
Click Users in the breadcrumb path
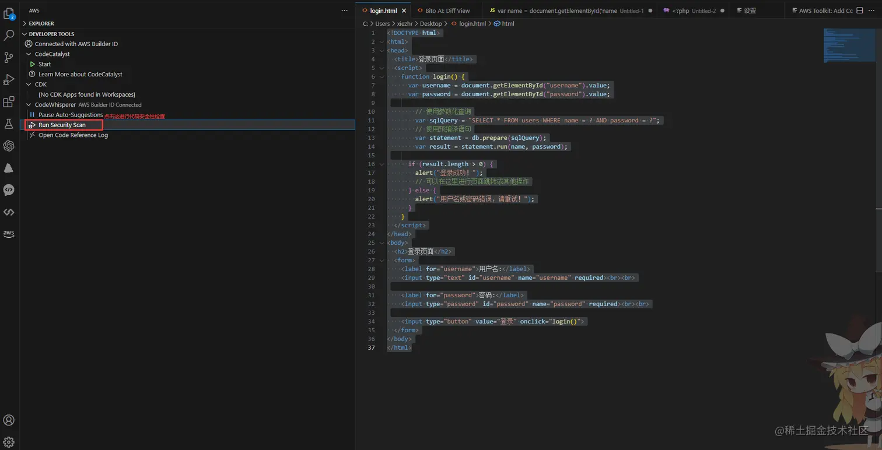click(382, 23)
